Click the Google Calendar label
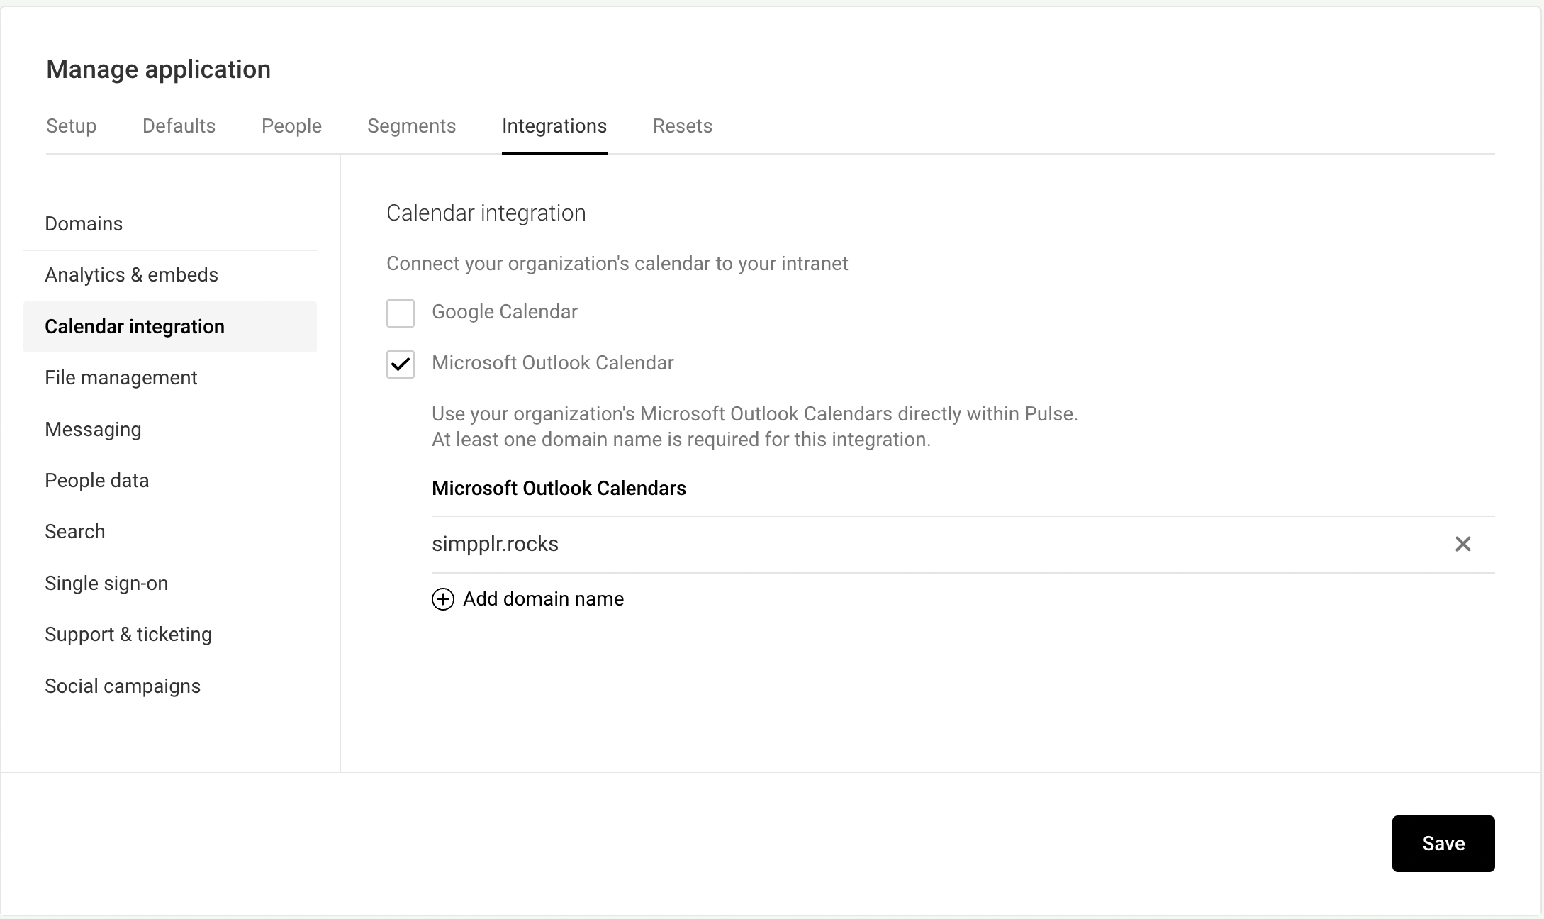Image resolution: width=1544 pixels, height=919 pixels. point(505,312)
